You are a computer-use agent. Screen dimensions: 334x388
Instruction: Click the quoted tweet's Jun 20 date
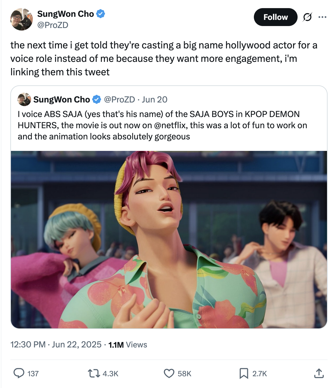point(154,99)
